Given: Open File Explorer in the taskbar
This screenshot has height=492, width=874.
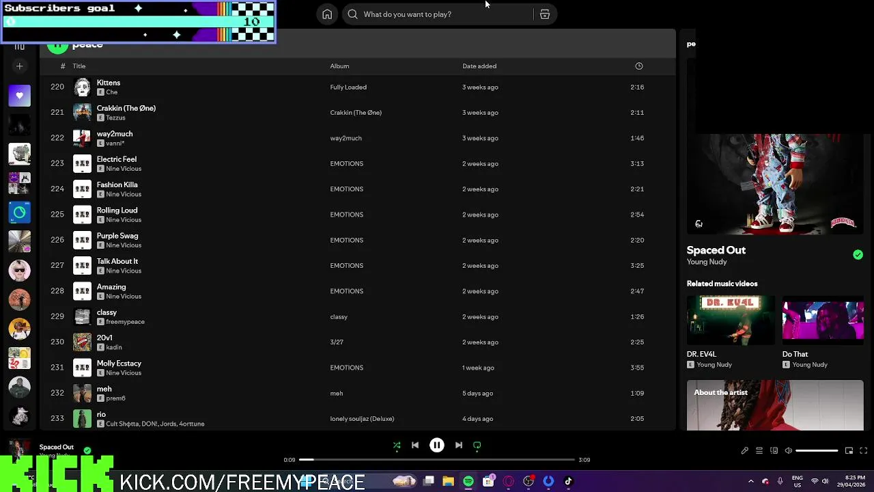Looking at the screenshot, I should pyautogui.click(x=448, y=482).
